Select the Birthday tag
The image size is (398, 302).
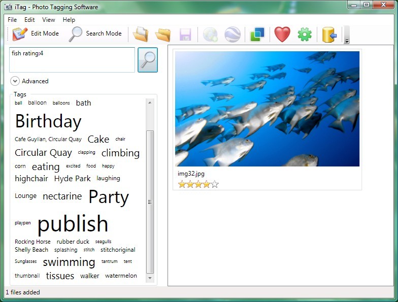pos(48,121)
